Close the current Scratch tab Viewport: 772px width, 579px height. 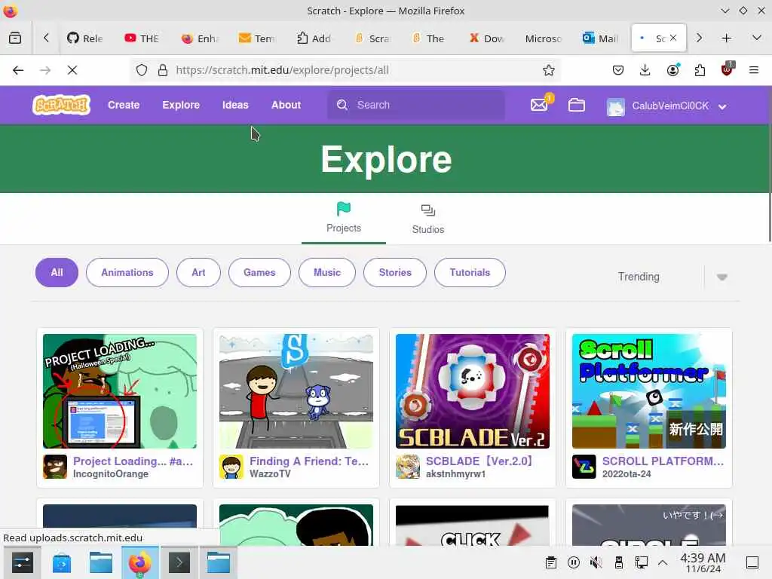click(x=673, y=38)
